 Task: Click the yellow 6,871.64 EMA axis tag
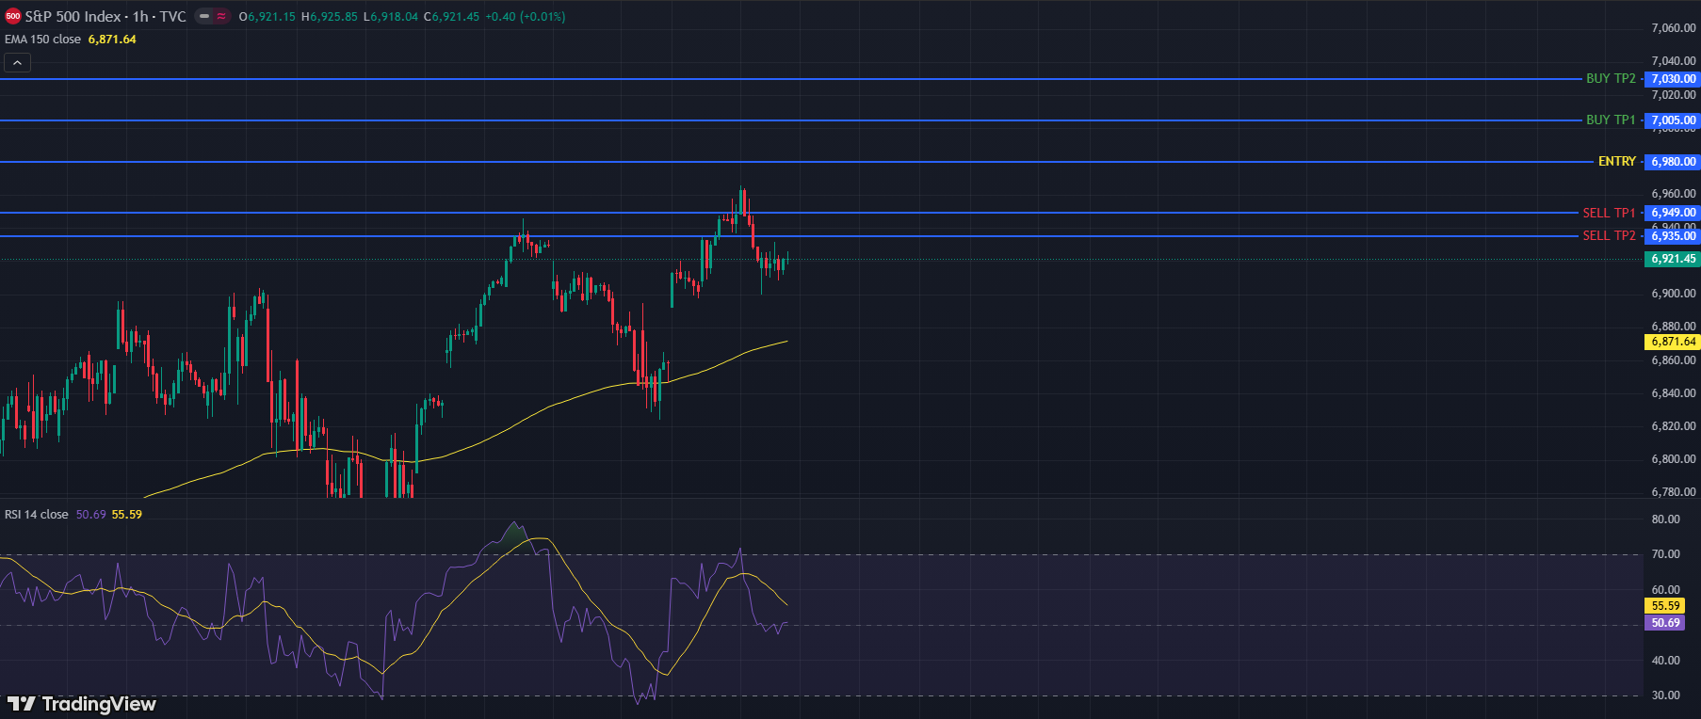pyautogui.click(x=1673, y=342)
